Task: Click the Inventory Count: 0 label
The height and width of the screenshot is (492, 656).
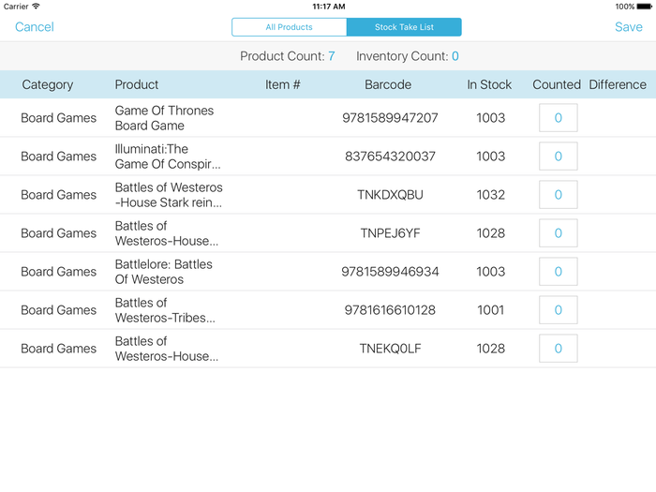Action: click(408, 56)
